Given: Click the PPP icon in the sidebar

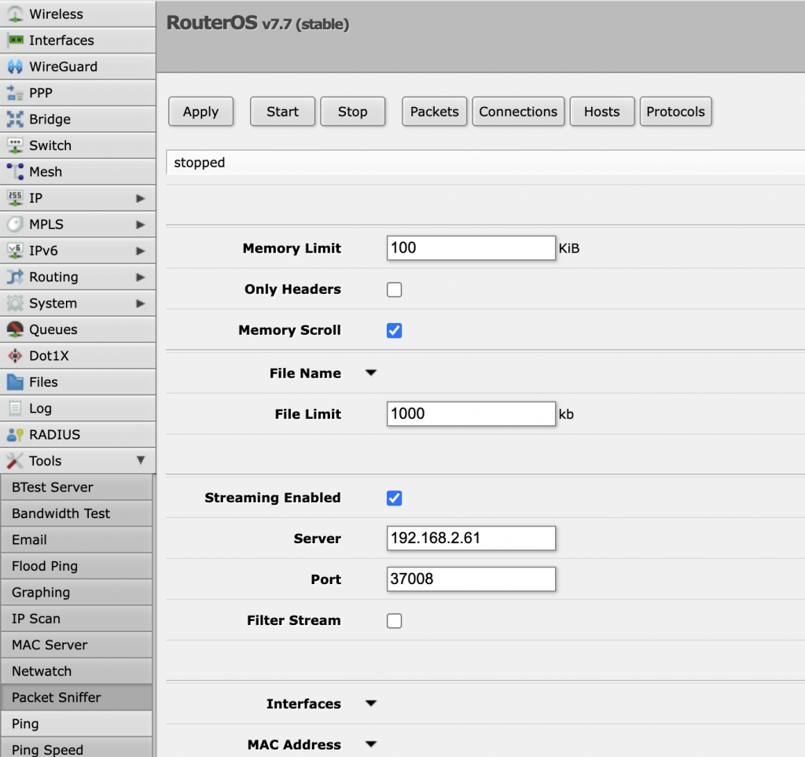Looking at the screenshot, I should 16,93.
